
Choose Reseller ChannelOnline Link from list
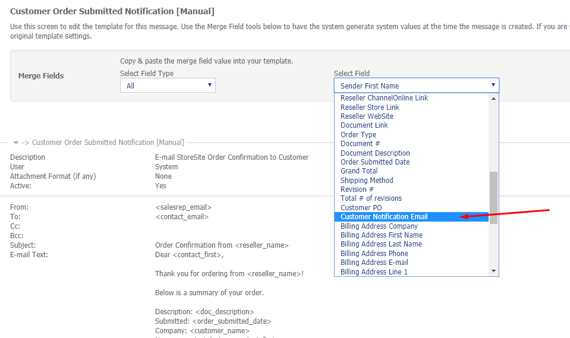[x=384, y=98]
